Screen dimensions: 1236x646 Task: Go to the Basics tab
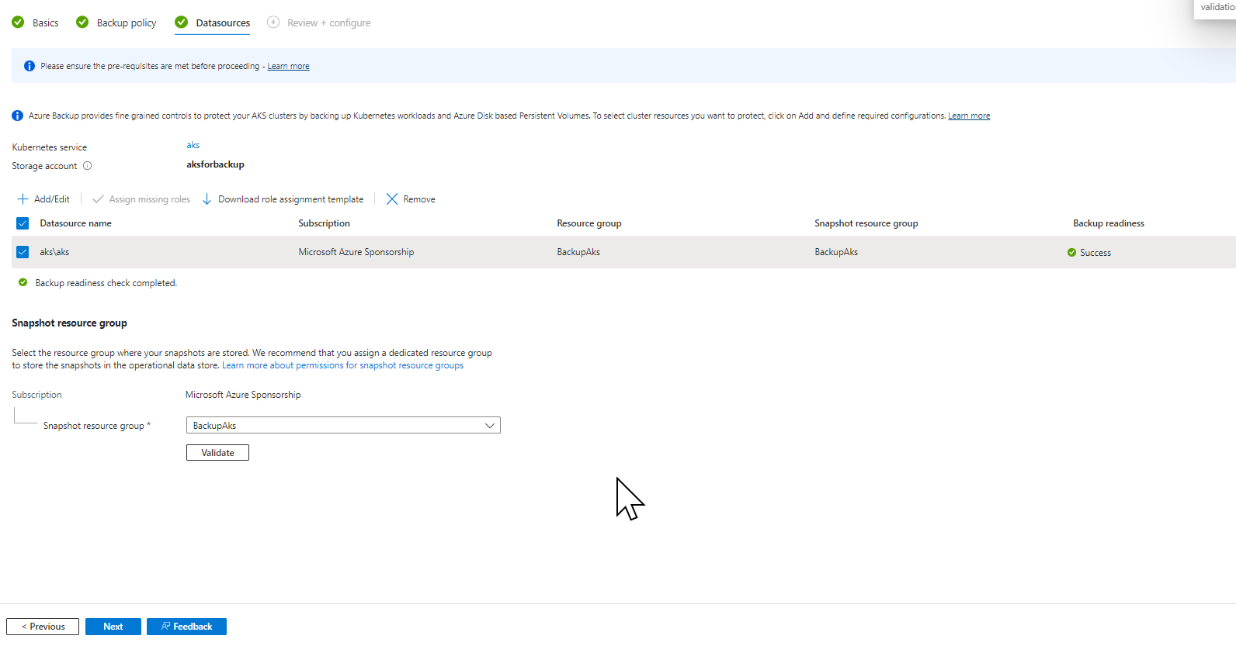pos(46,23)
